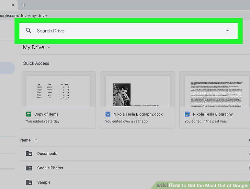Screen dimensions: 250x189
Task: Select the Nikola Tesla Biography.docx file name
Action: coord(138,114)
